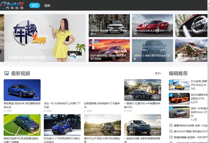Play the 奇瑞艾瑞泽5X5 football field video
Screen dimensions: 209x143
[22, 125]
